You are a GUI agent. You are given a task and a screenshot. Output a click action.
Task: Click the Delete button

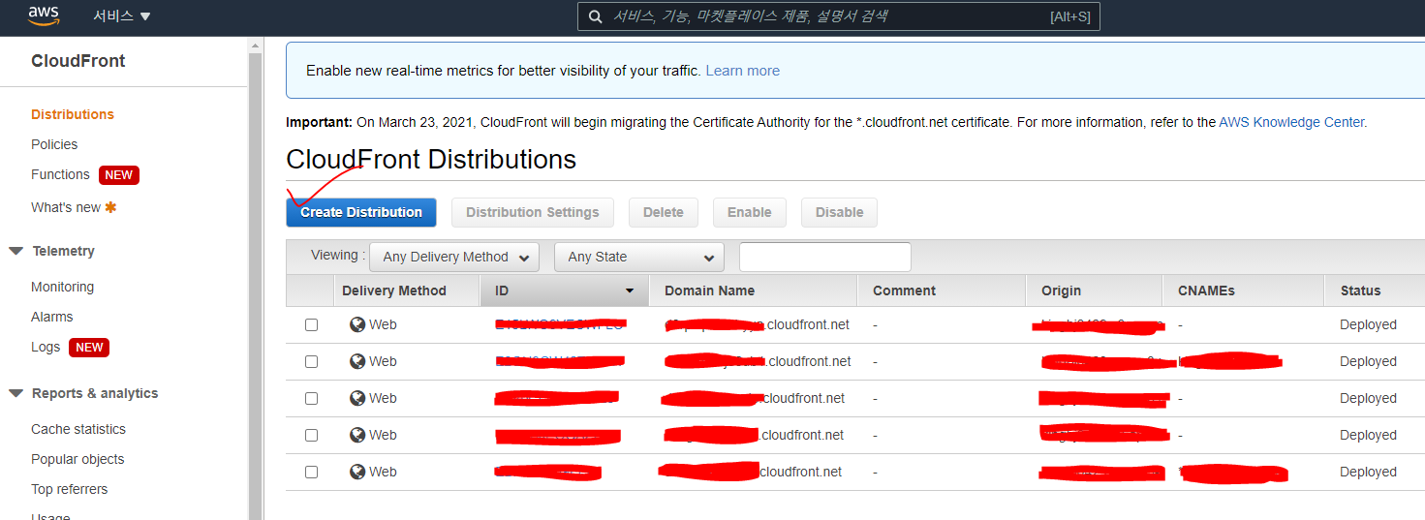664,212
